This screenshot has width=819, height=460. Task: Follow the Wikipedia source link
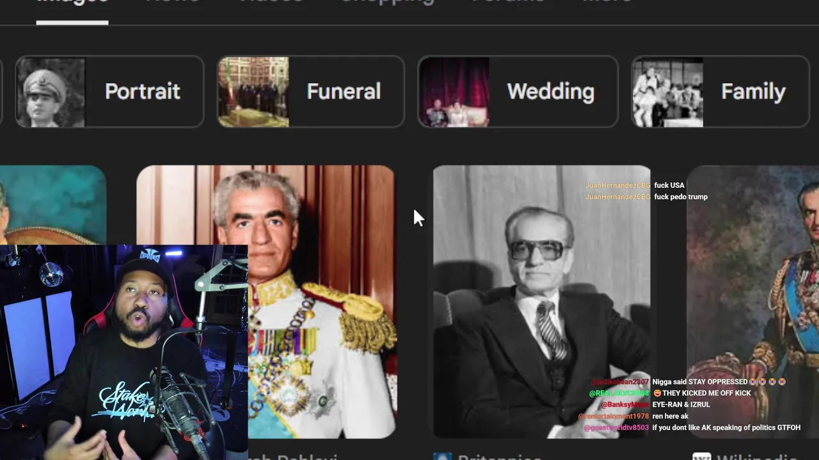click(x=758, y=457)
